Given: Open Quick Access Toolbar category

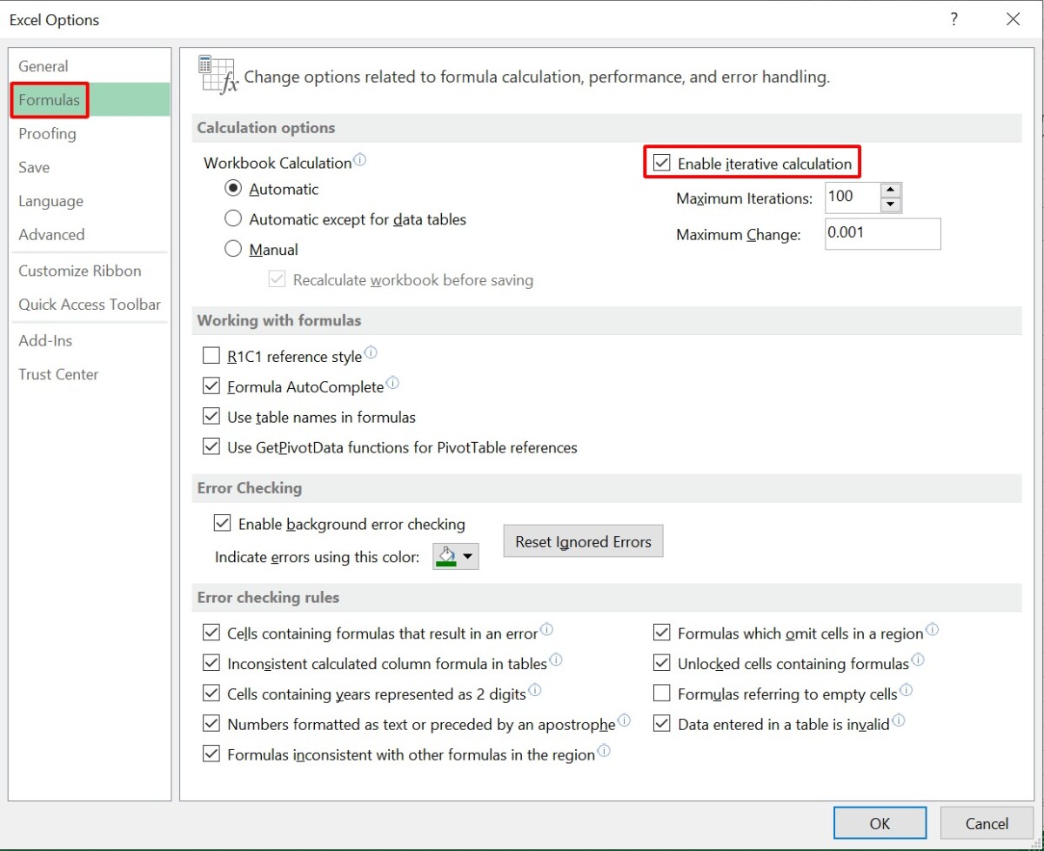Looking at the screenshot, I should pos(90,305).
